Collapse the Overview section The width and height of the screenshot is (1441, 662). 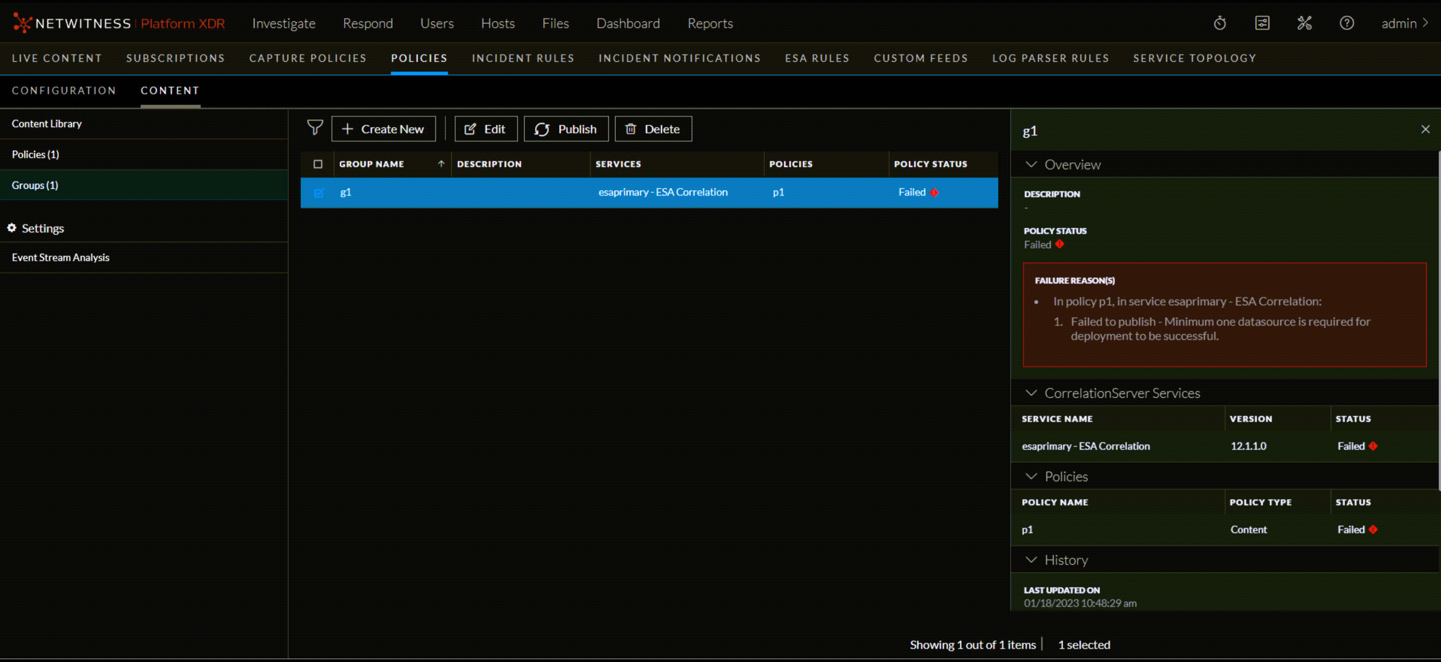click(x=1031, y=165)
